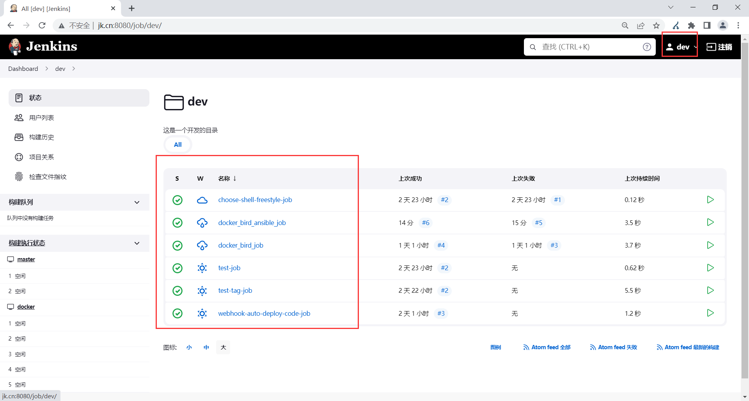
Task: Open 项目关系 in the sidebar
Action: tap(79, 157)
